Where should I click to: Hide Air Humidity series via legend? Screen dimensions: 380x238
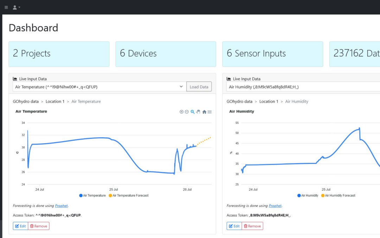[308, 195]
